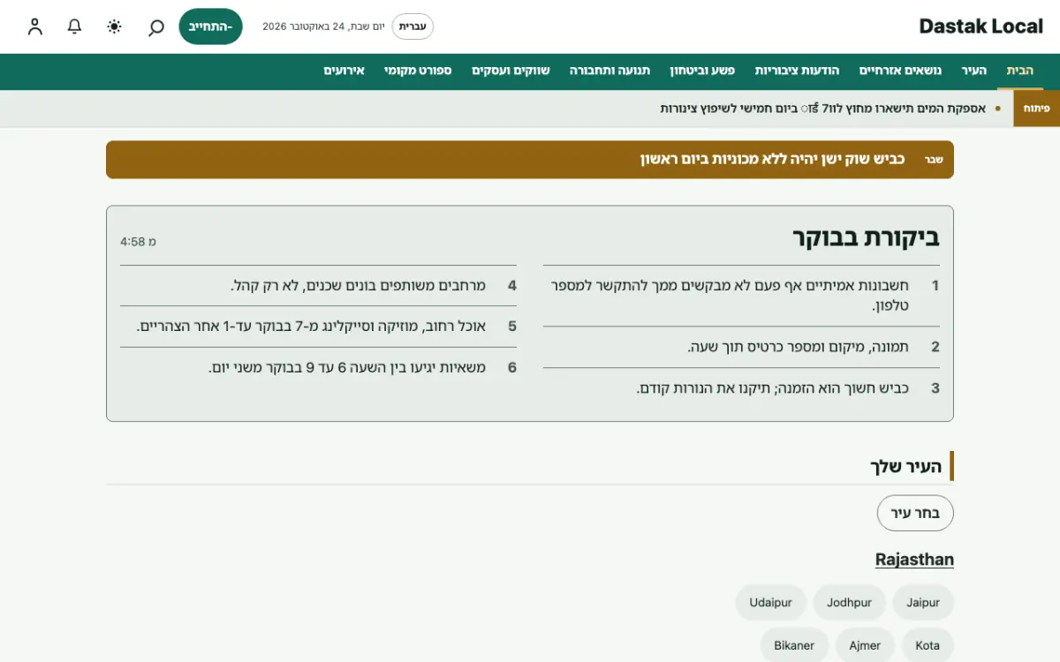This screenshot has width=1060, height=662.
Task: Select the Kota city chip
Action: coord(927,645)
